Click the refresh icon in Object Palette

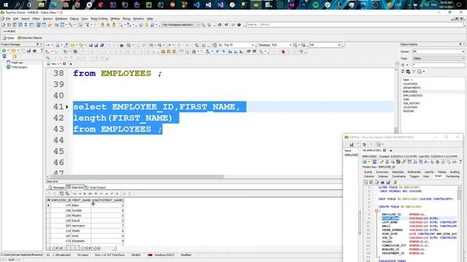tap(403, 71)
